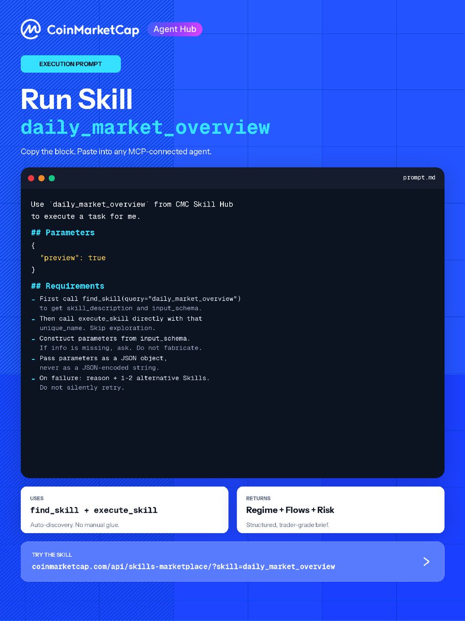Click 'Pass parameters as a JSON object,' line
This screenshot has height=621, width=465.
(x=103, y=358)
